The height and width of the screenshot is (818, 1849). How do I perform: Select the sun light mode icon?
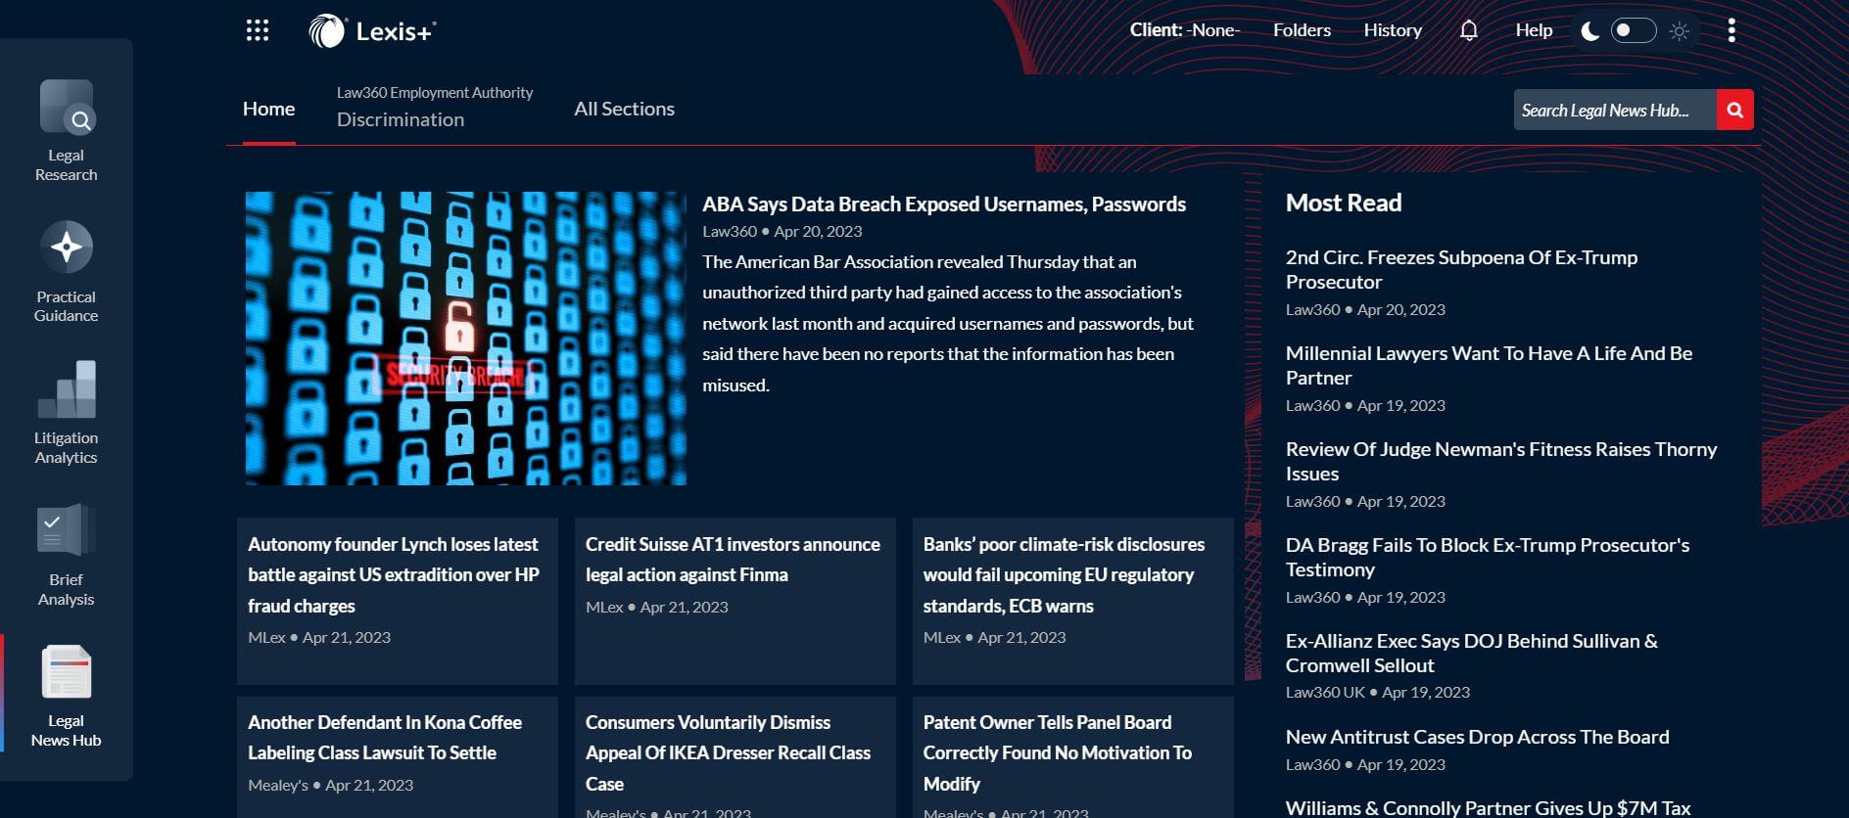coord(1680,31)
